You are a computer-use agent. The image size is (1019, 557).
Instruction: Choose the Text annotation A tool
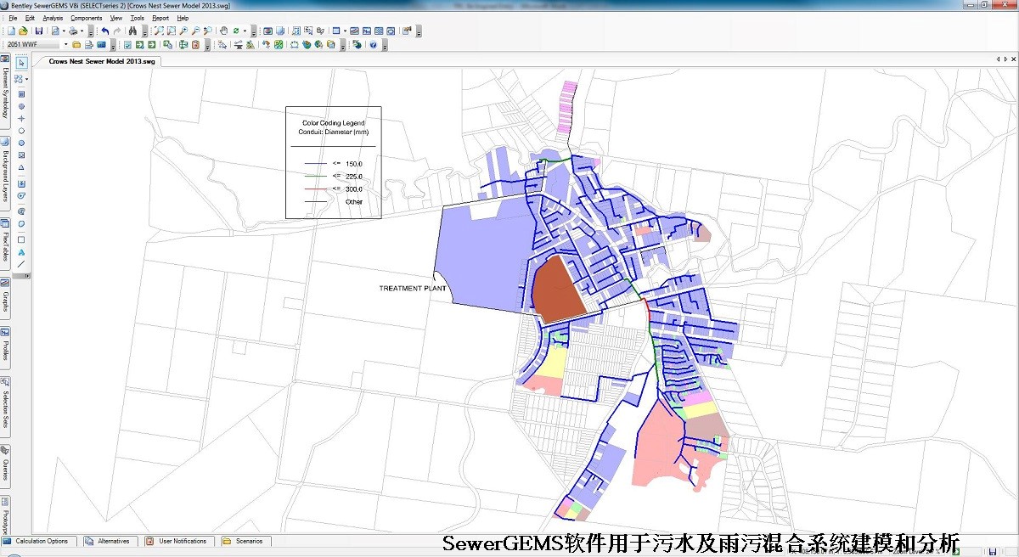[21, 252]
